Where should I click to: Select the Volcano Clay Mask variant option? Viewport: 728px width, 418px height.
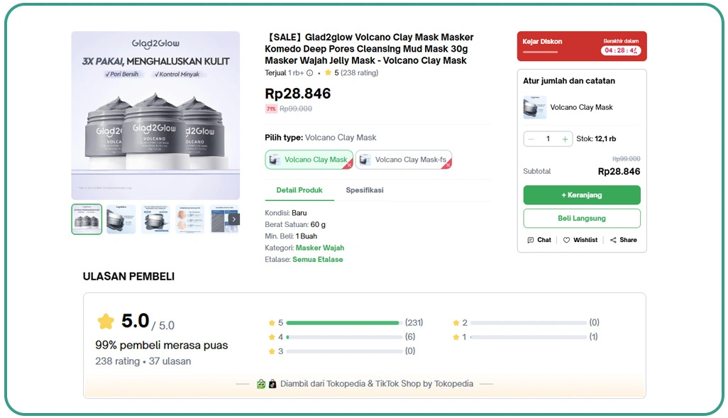pos(309,160)
